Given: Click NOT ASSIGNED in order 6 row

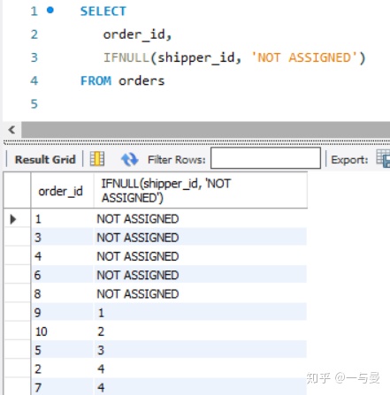Looking at the screenshot, I should 138,275.
